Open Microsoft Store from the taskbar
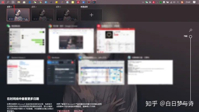 point(24,2)
